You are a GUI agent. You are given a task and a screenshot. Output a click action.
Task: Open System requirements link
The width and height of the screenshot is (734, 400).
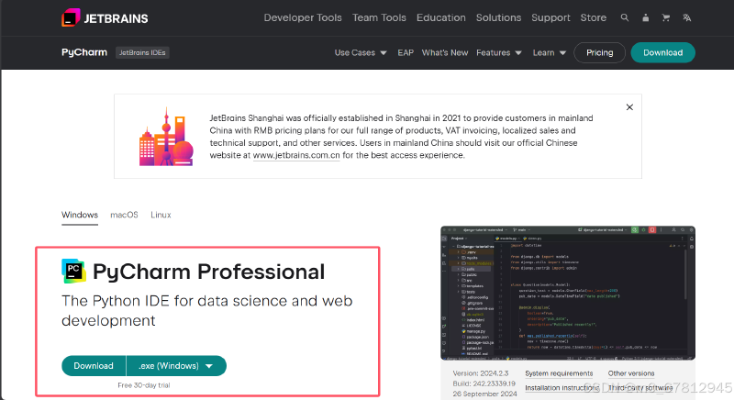pyautogui.click(x=559, y=373)
